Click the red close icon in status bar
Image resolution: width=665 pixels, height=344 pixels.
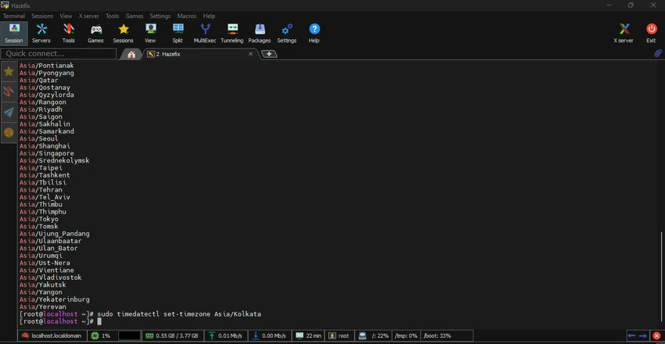pyautogui.click(x=656, y=336)
